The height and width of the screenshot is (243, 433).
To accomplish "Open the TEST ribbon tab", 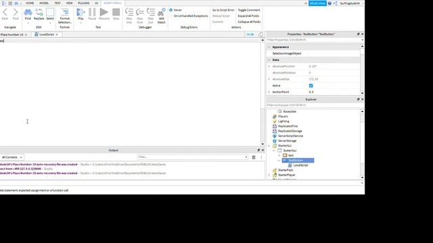I will tap(58, 3).
